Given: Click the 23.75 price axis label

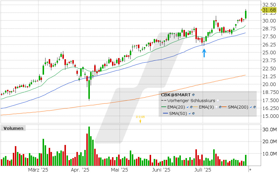Looking at the screenshot, I should point(269,60).
